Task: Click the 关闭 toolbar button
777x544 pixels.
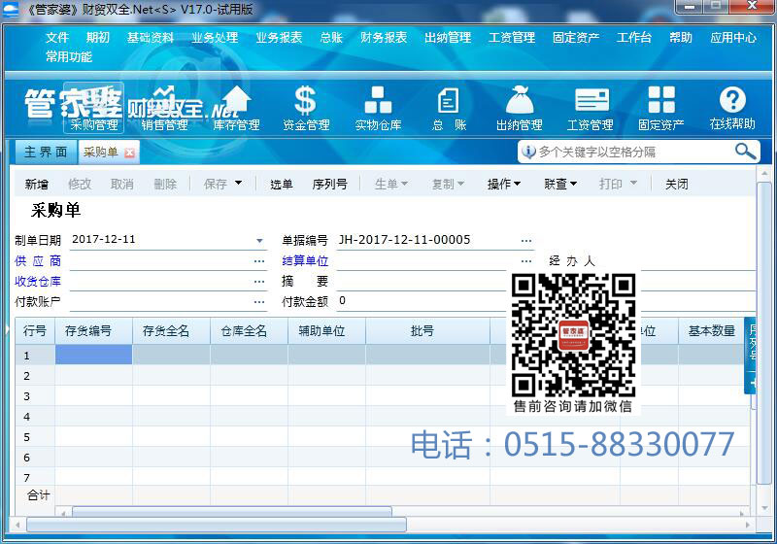Action: click(676, 185)
